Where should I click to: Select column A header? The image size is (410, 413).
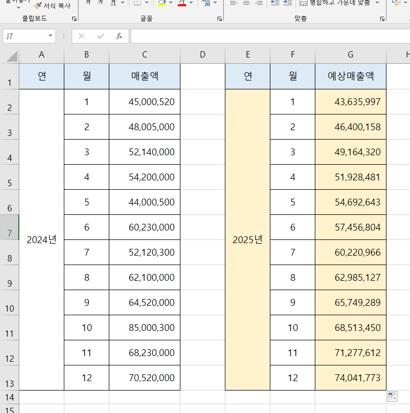(x=42, y=55)
